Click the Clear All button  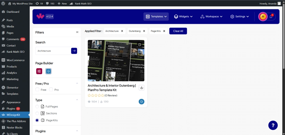coord(178,31)
